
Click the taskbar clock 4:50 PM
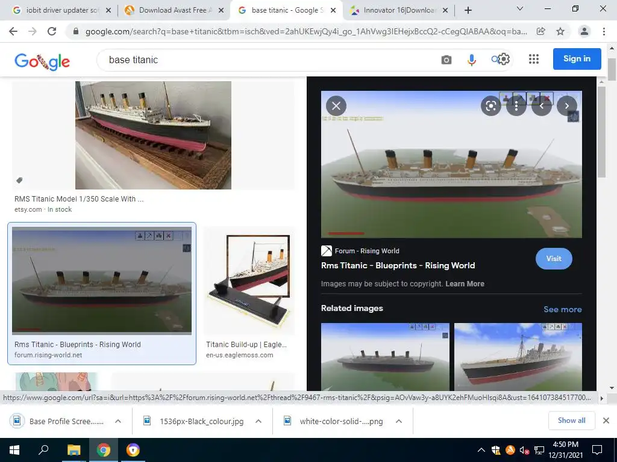[565, 445]
